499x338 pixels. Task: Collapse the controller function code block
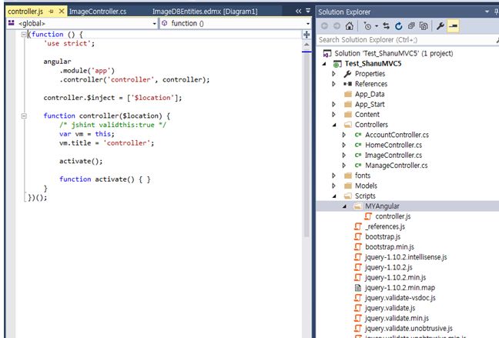(24, 115)
